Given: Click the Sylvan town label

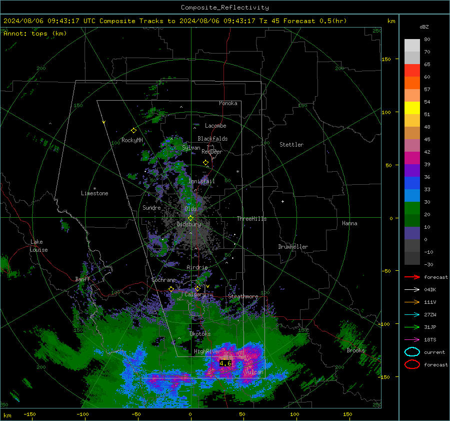Looking at the screenshot, I should click(191, 148).
